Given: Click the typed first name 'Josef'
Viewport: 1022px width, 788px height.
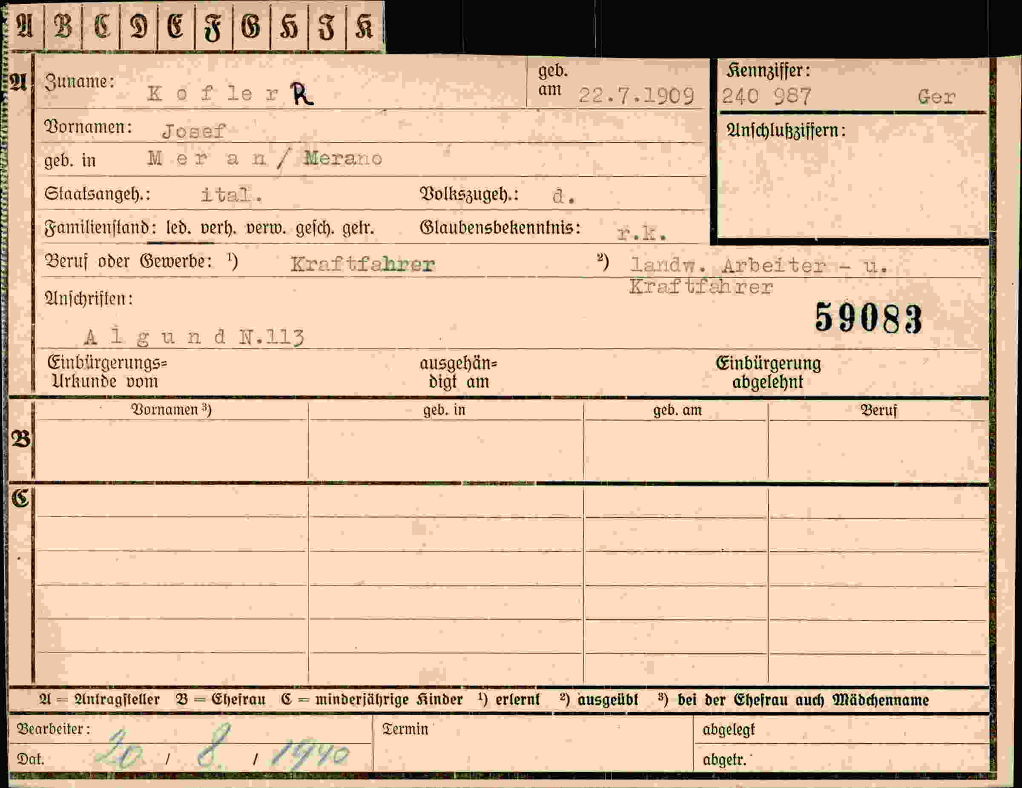Looking at the screenshot, I should point(194,131).
